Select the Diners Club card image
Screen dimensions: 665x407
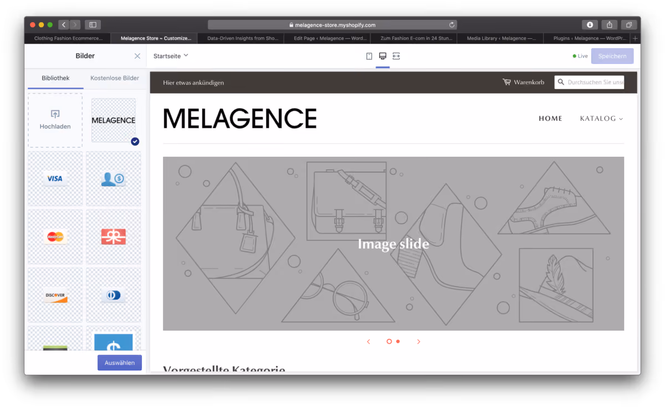click(x=114, y=295)
